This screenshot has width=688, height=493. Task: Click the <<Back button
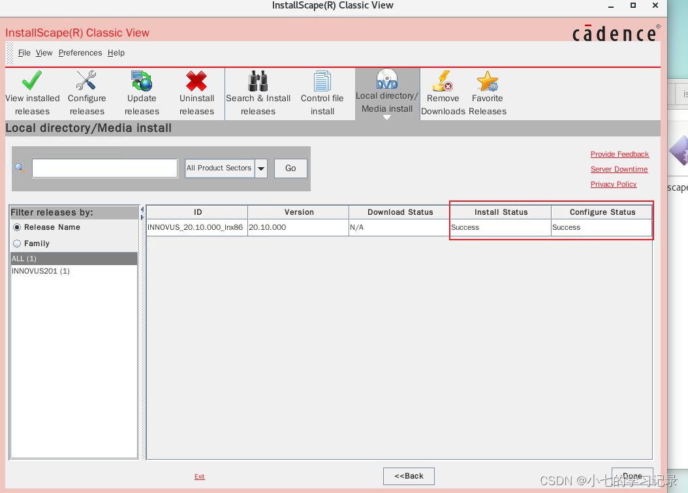(409, 476)
